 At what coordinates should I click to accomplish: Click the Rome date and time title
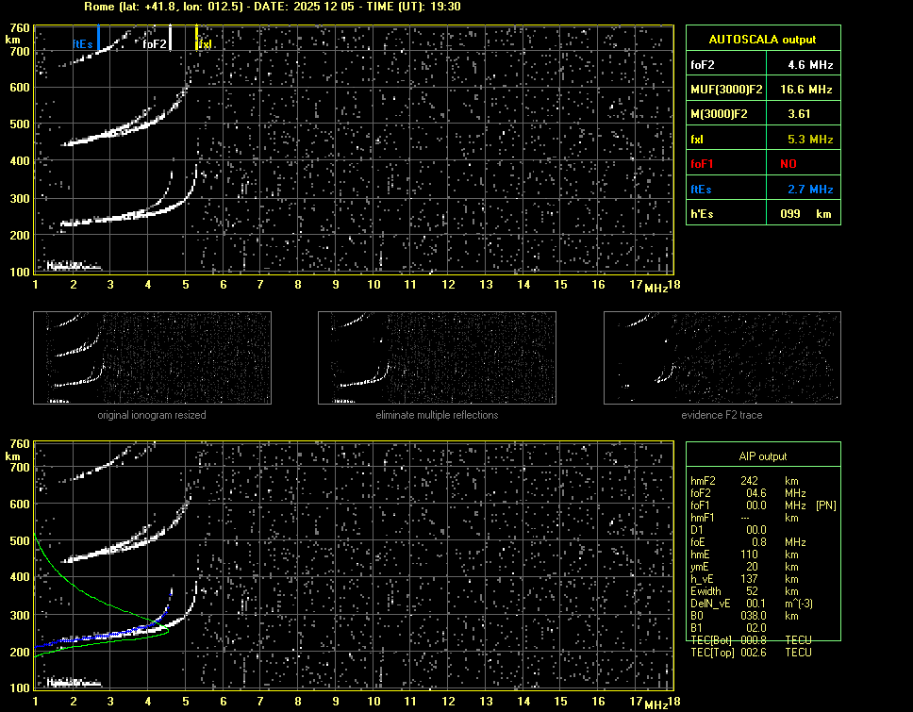[272, 7]
